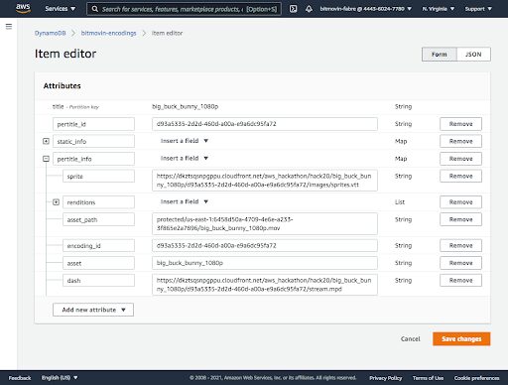Viewport: 508px width, 385px height.
Task: Switch to JSON view
Action: 473,55
